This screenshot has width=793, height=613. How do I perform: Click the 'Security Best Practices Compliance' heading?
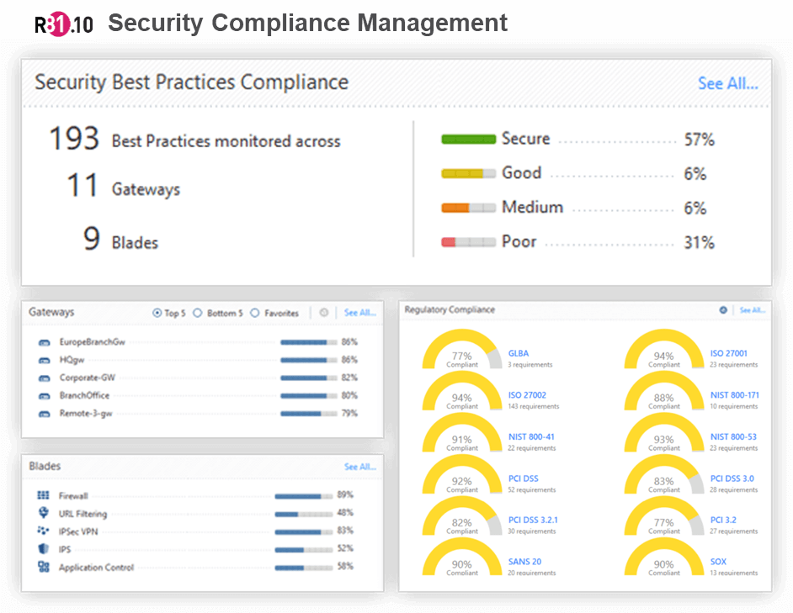click(192, 82)
